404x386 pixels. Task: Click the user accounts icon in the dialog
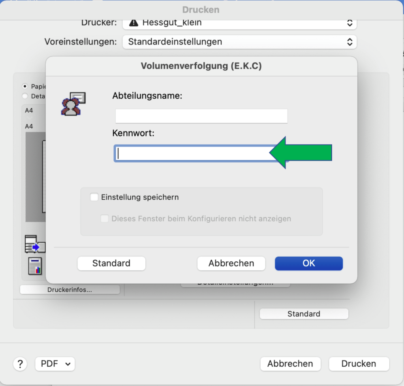pos(73,104)
